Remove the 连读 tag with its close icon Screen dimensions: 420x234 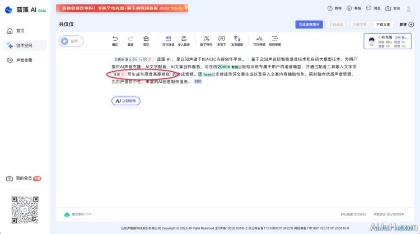click(123, 74)
